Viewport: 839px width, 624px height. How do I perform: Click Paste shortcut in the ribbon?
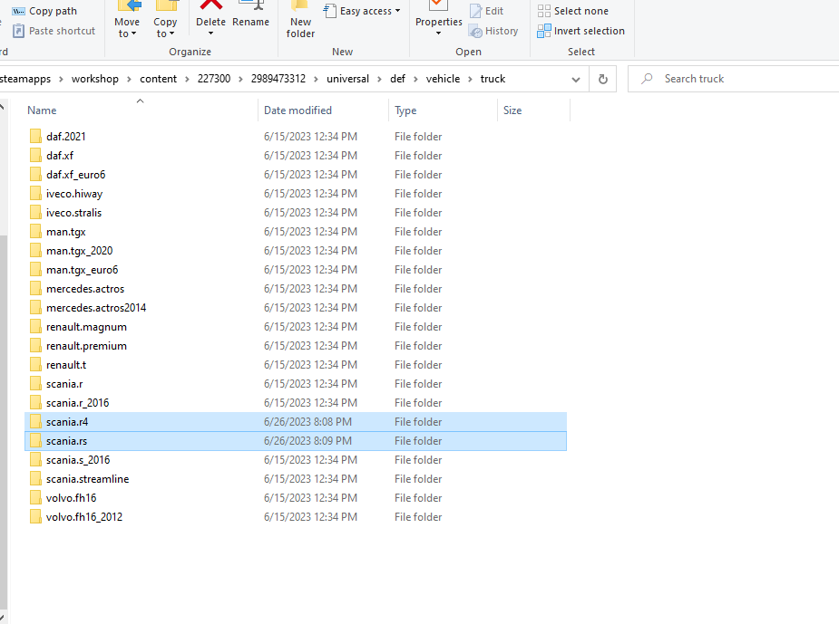(x=54, y=31)
